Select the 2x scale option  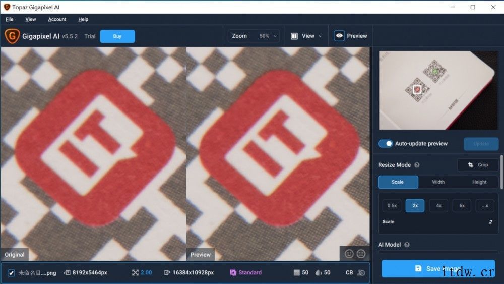(x=415, y=205)
